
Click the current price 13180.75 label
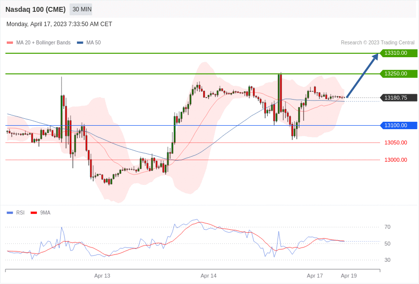pyautogui.click(x=399, y=98)
